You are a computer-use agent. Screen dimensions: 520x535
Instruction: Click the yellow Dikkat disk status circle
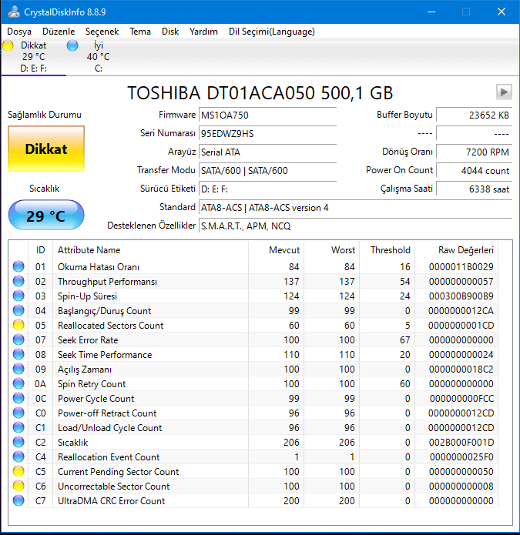point(8,45)
